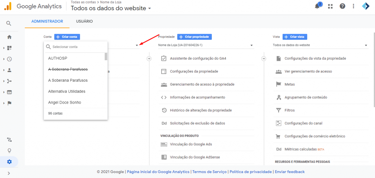Click the Metas flag icon

pyautogui.click(x=278, y=84)
